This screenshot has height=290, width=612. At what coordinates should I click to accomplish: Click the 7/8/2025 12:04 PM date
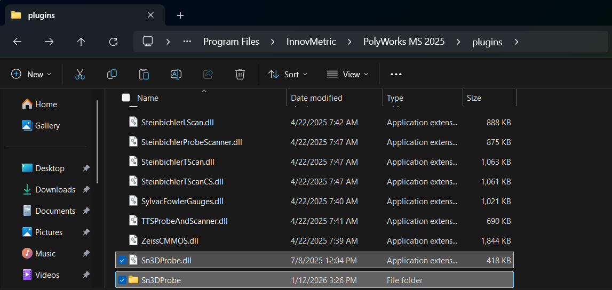323,260
